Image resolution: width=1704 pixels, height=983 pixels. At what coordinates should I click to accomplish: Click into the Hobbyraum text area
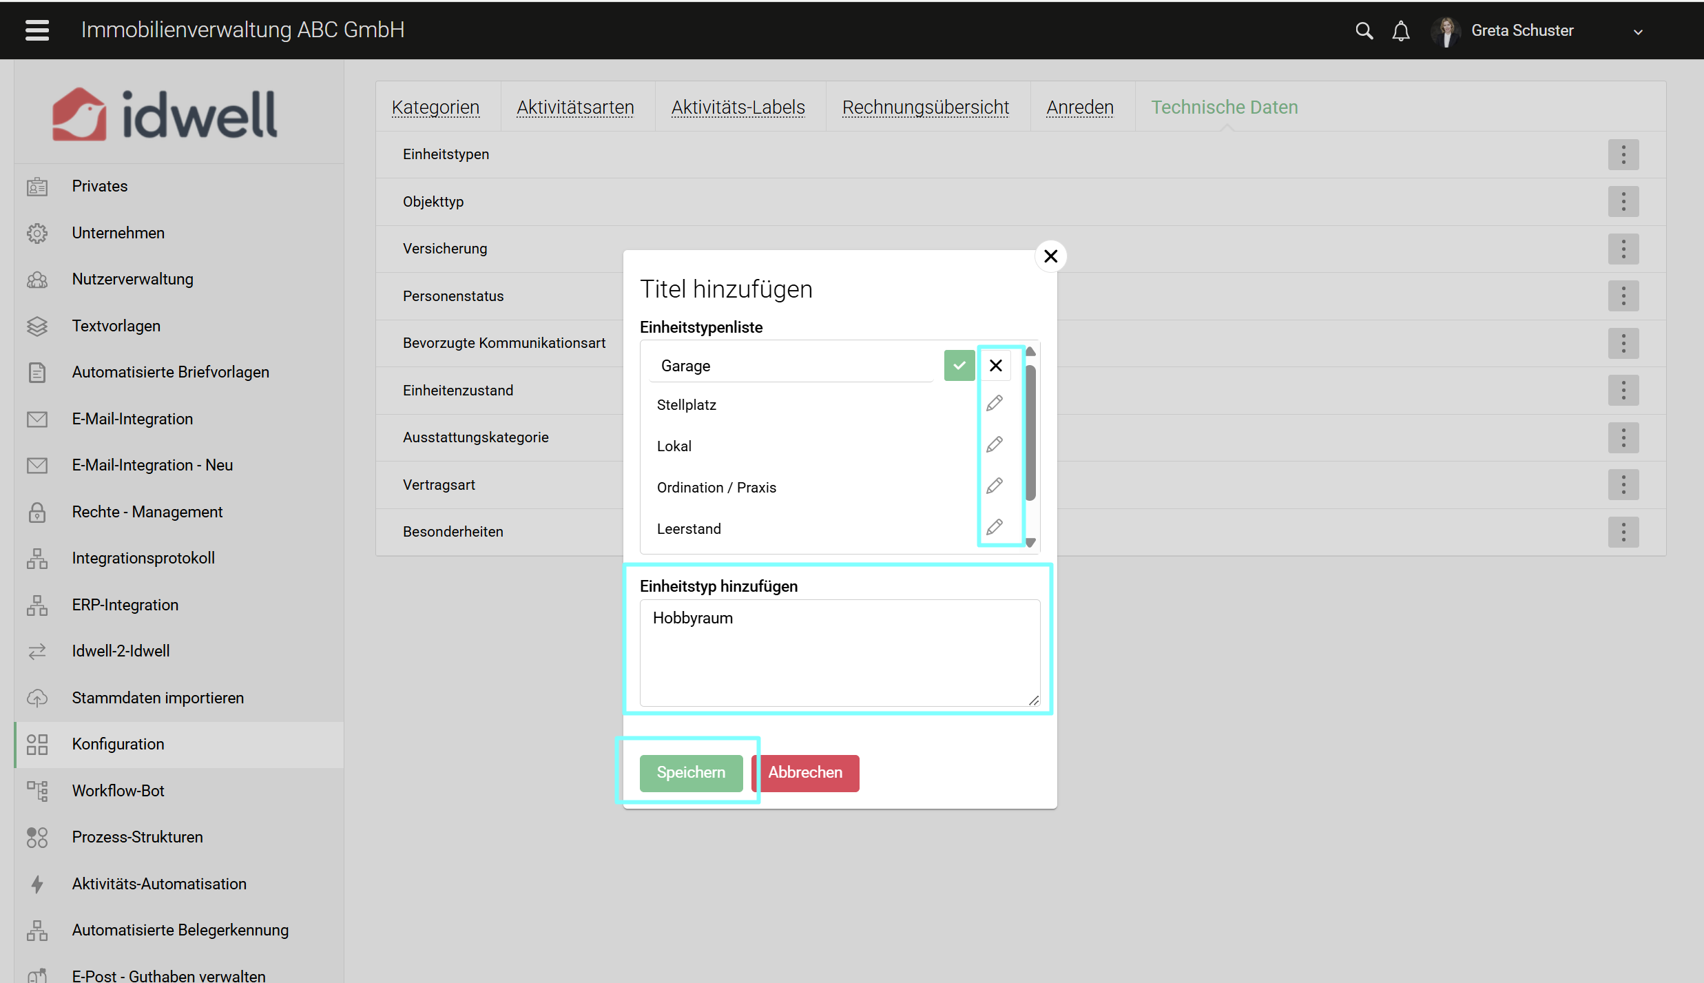pos(839,652)
